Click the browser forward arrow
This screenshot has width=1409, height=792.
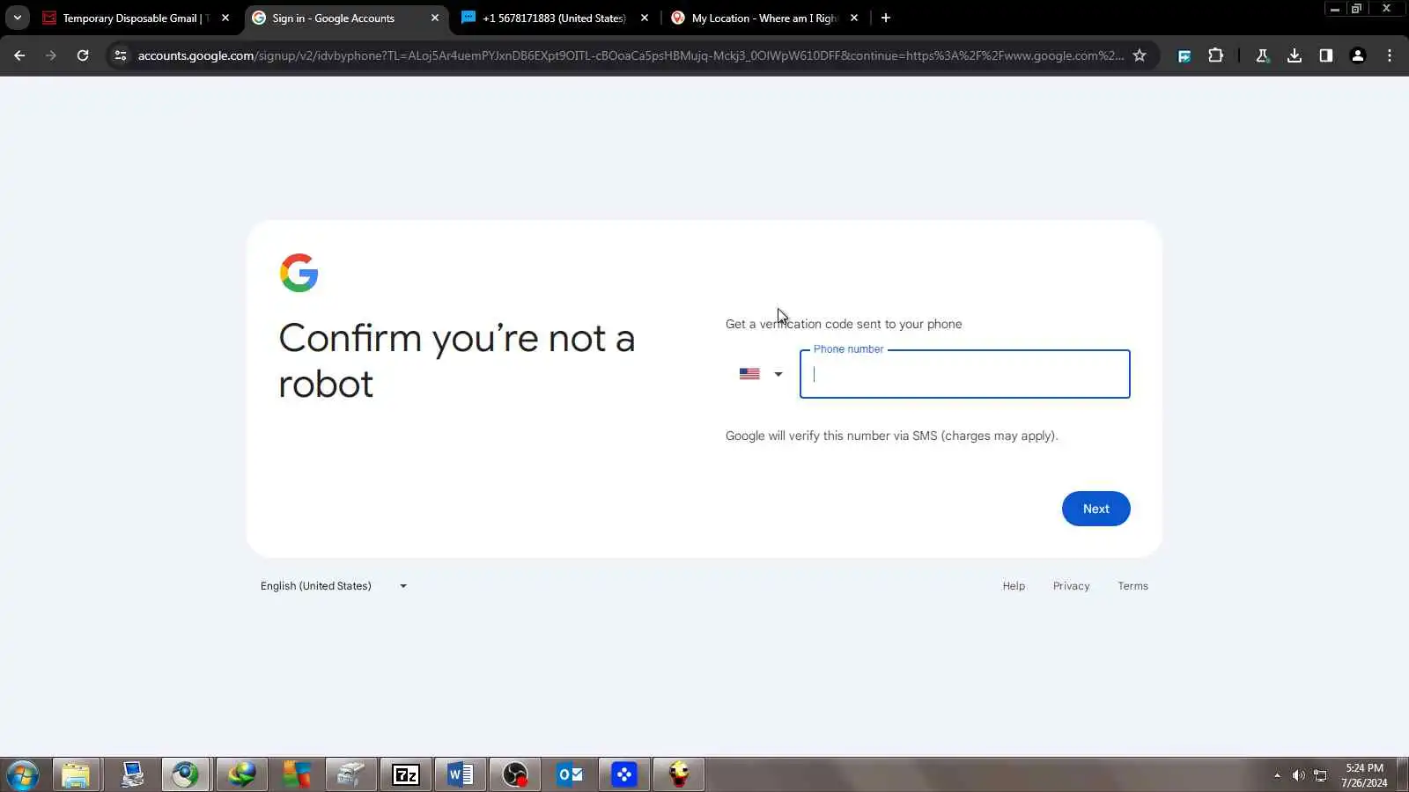coord(51,55)
